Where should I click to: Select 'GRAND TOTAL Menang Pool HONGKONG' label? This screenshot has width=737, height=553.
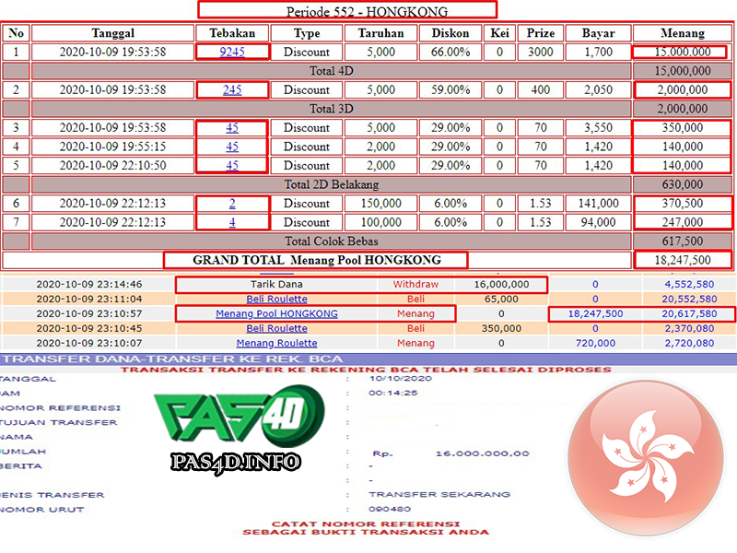[317, 260]
